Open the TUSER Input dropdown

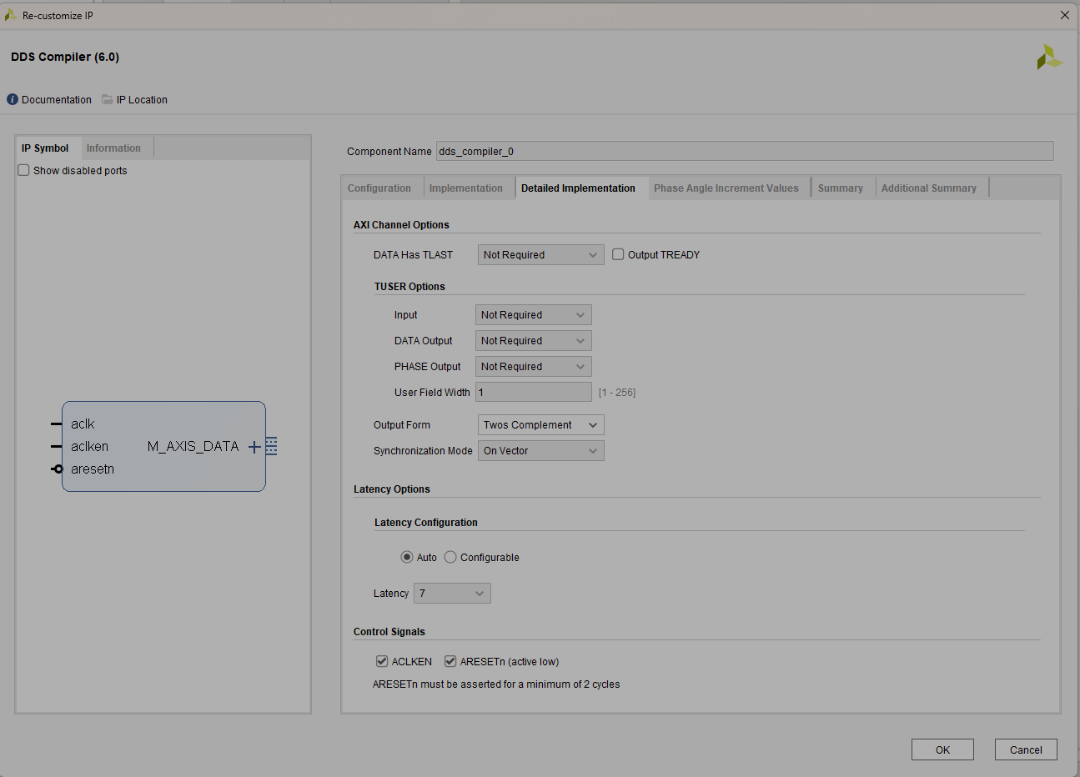tap(534, 315)
